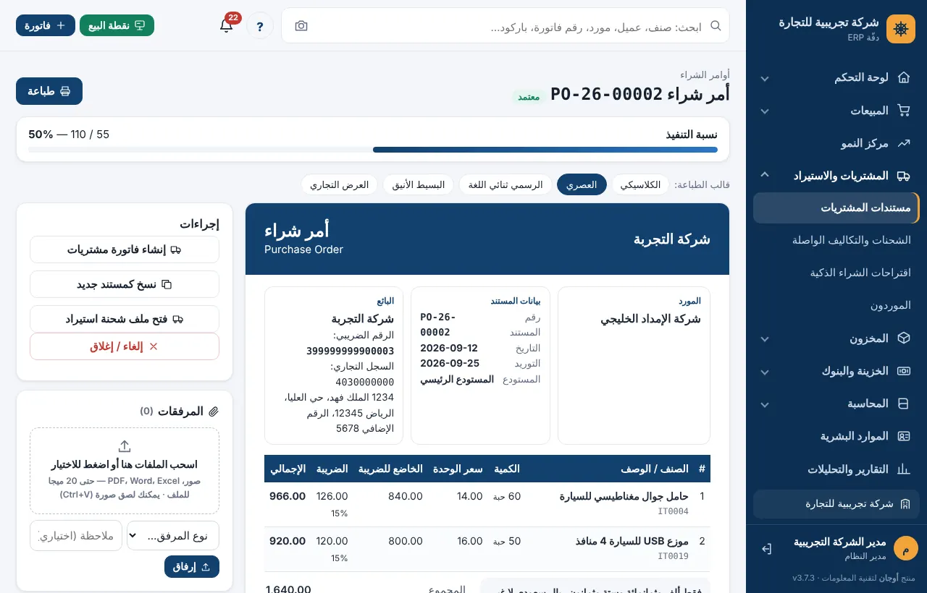Image resolution: width=927 pixels, height=593 pixels.
Task: Expand the المبيعات sidebar section
Action: pos(836,111)
